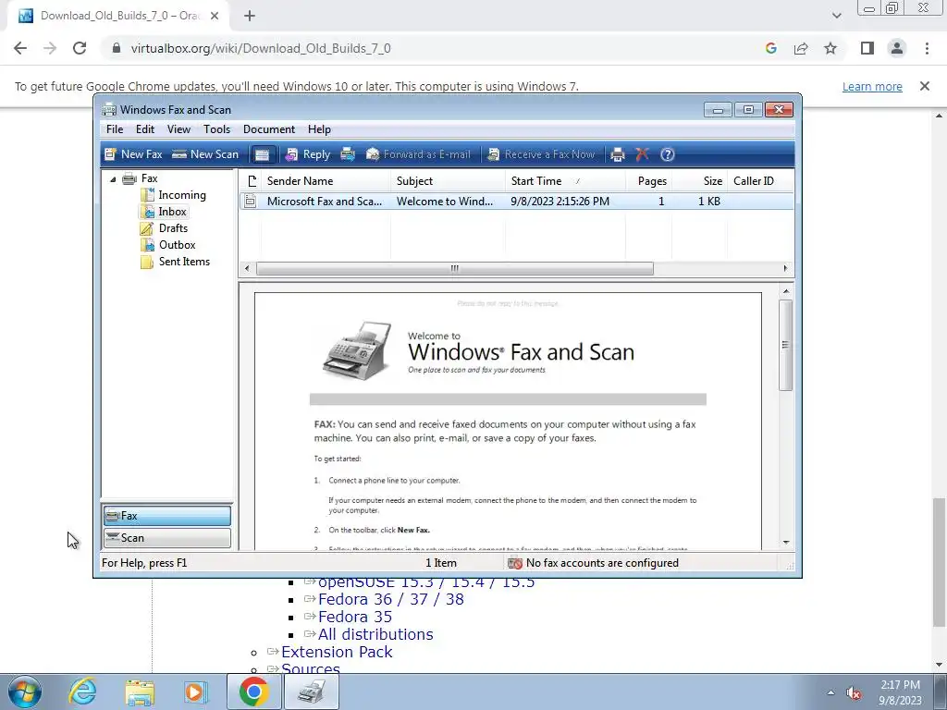Open the Windows Start menu

(x=25, y=692)
